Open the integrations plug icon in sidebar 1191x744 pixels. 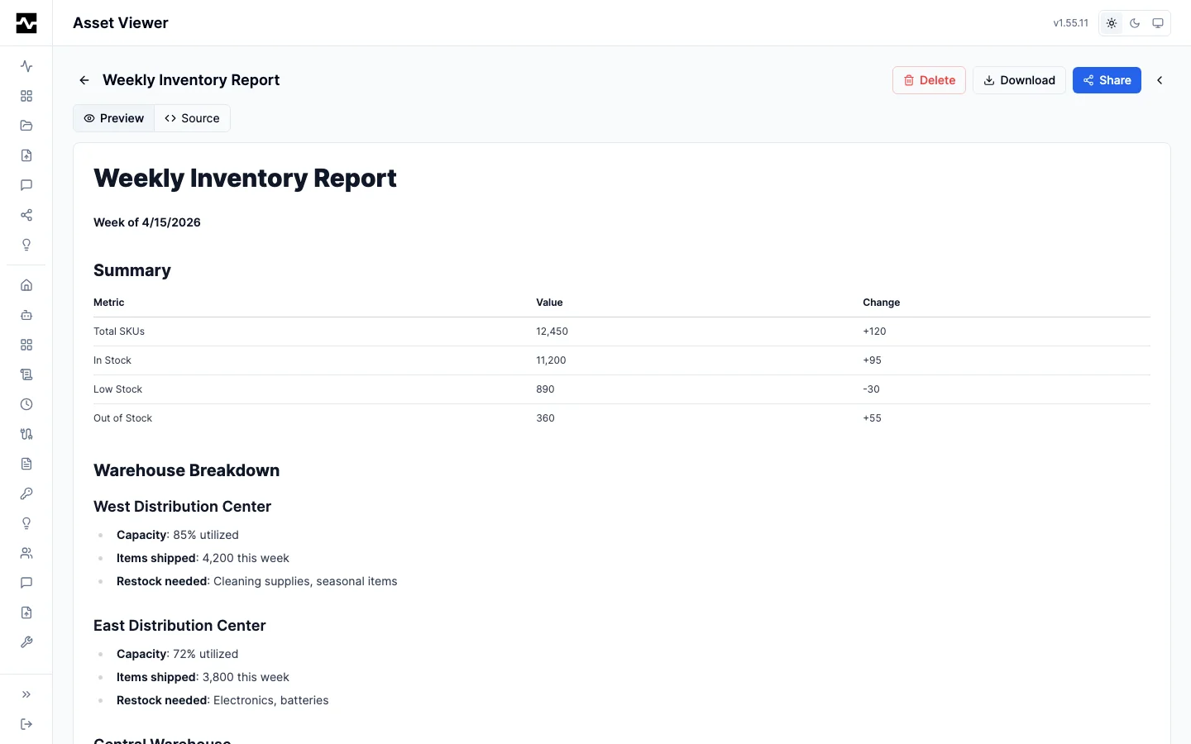pos(26,434)
